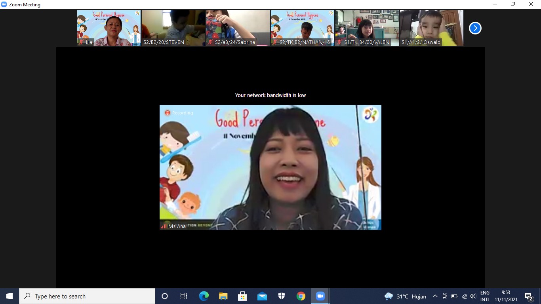Screen dimensions: 541x304
Task: Expand hidden system tray icons
Action: click(x=435, y=296)
